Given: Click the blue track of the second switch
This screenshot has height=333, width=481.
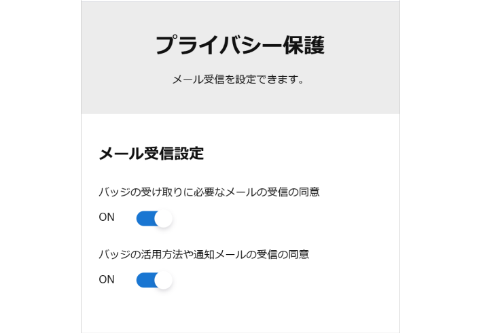Looking at the screenshot, I should click(144, 280).
